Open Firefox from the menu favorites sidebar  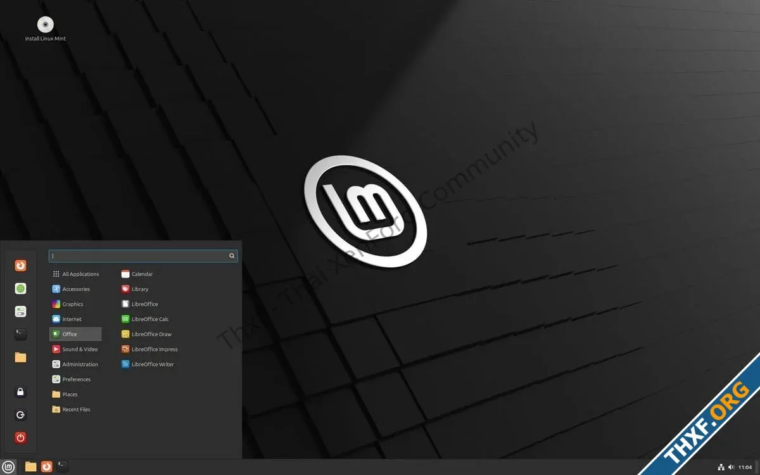[x=21, y=265]
